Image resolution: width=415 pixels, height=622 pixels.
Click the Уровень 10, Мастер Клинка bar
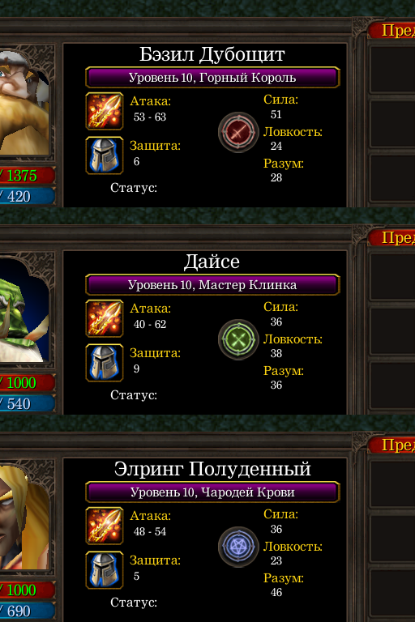point(212,285)
